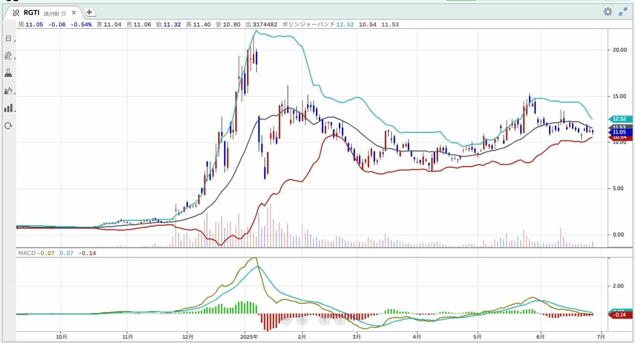Click the 7月 date label
This screenshot has height=343, width=635.
click(601, 336)
